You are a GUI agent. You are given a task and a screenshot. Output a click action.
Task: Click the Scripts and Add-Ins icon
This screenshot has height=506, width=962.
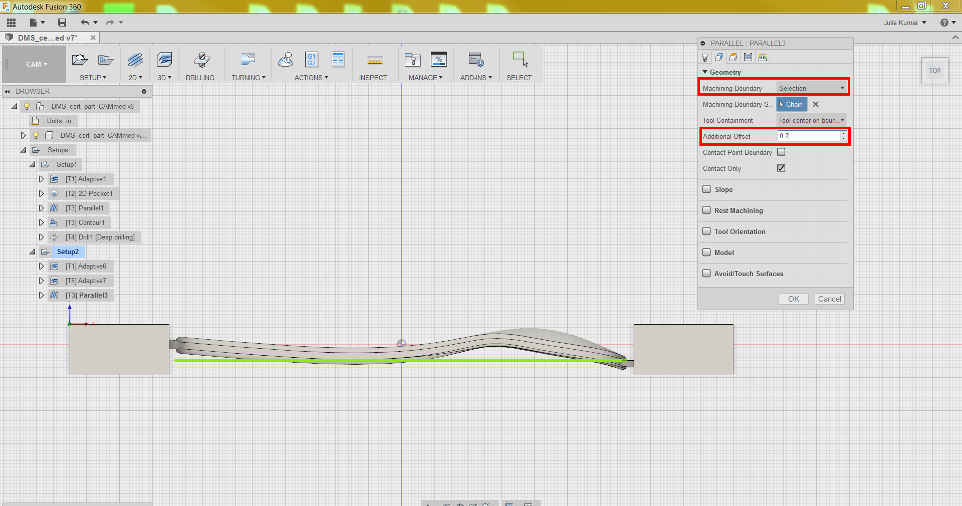(476, 60)
